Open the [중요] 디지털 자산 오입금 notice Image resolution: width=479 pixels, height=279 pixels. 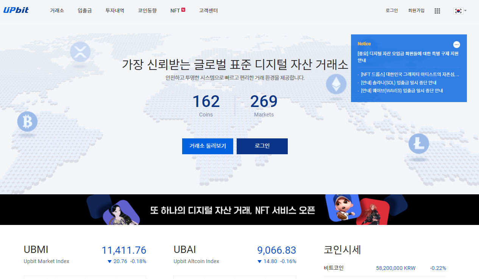tap(408, 57)
